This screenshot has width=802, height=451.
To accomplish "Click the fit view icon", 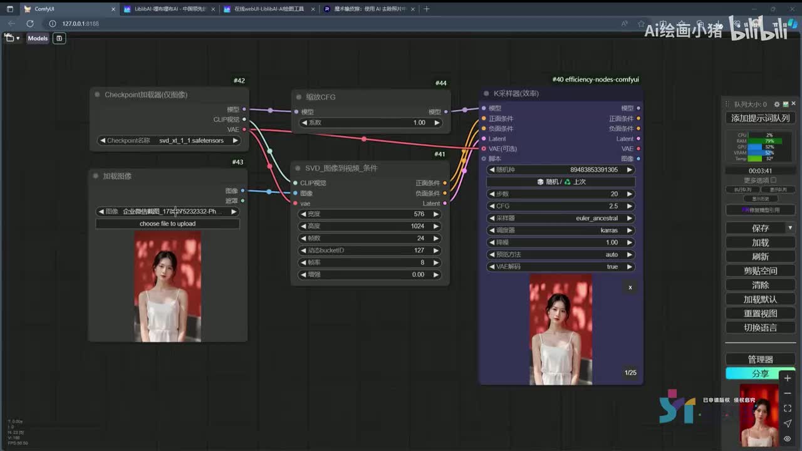I will tap(788, 408).
